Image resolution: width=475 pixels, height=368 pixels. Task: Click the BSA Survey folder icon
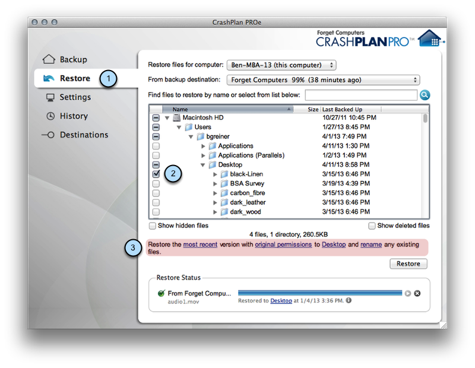pyautogui.click(x=224, y=183)
